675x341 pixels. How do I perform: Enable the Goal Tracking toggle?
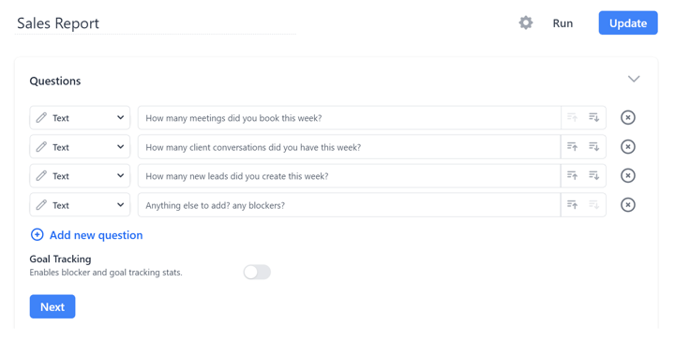pyautogui.click(x=257, y=273)
